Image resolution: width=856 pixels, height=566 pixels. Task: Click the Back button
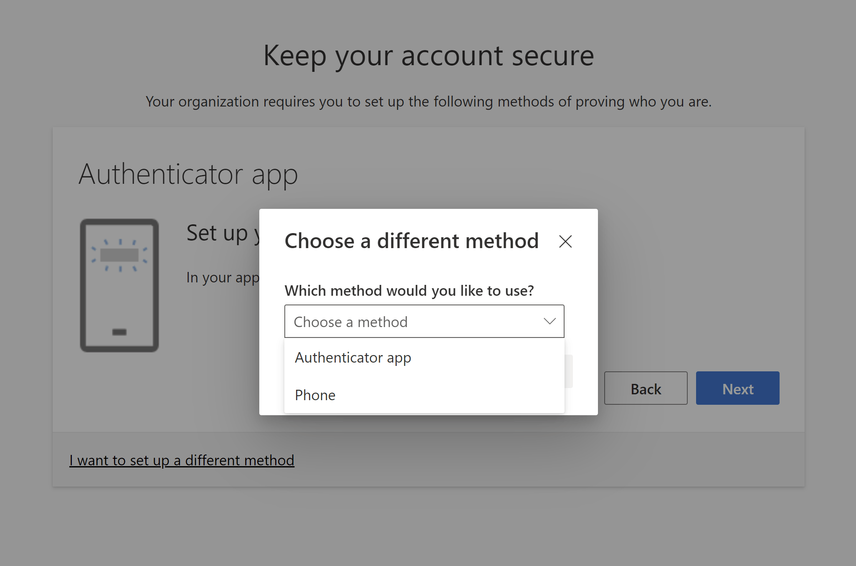point(646,388)
